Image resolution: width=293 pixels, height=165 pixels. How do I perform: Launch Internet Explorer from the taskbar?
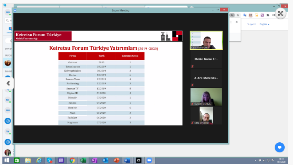pos(39,160)
